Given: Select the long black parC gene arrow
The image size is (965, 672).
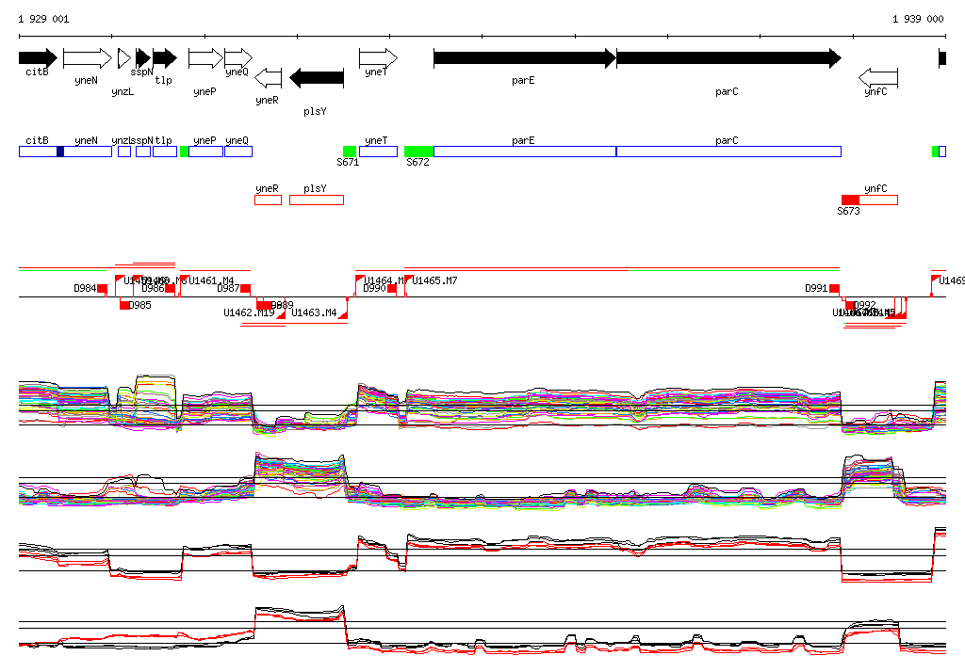Looking at the screenshot, I should coord(728,58).
